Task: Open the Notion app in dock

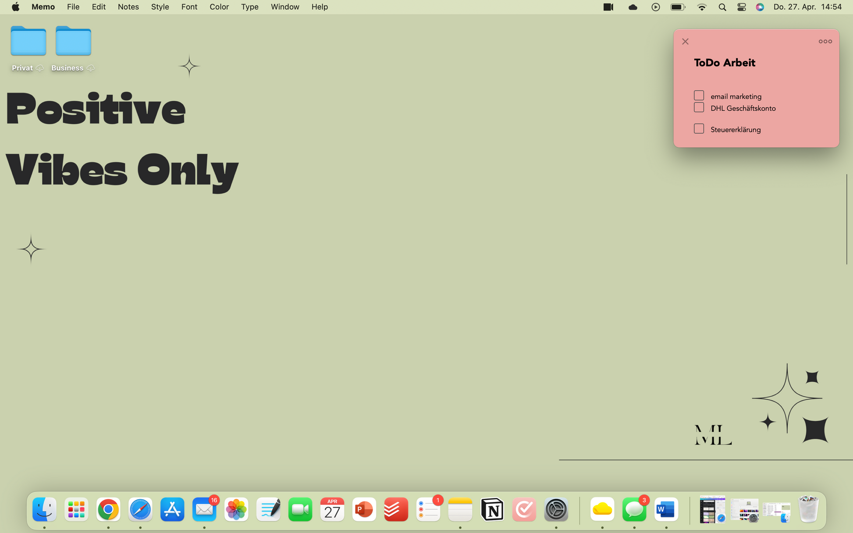Action: click(492, 510)
